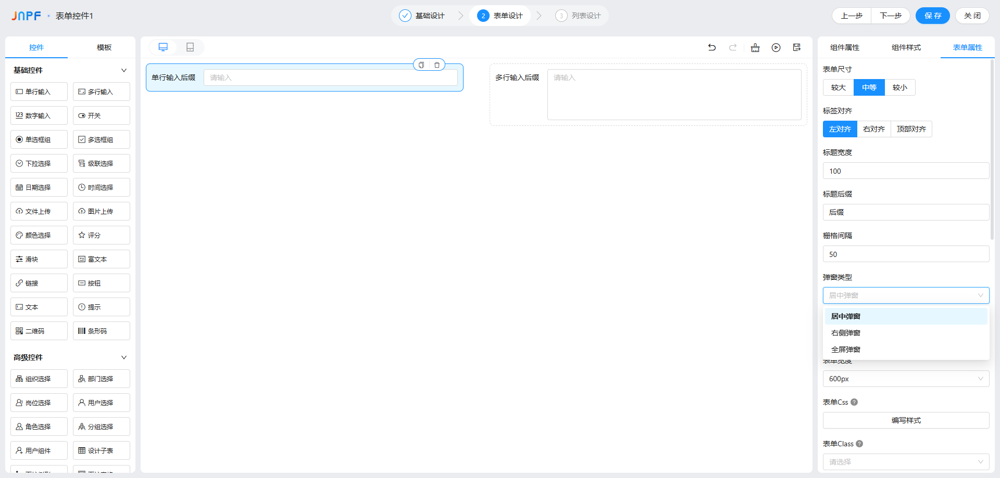1000x478 pixels.
Task: Switch canvas to mobile preview icon
Action: coord(190,47)
